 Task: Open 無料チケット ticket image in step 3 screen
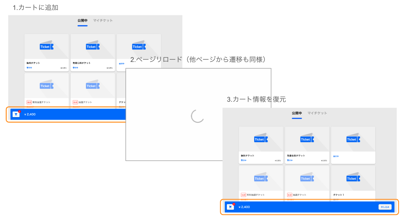(261, 139)
